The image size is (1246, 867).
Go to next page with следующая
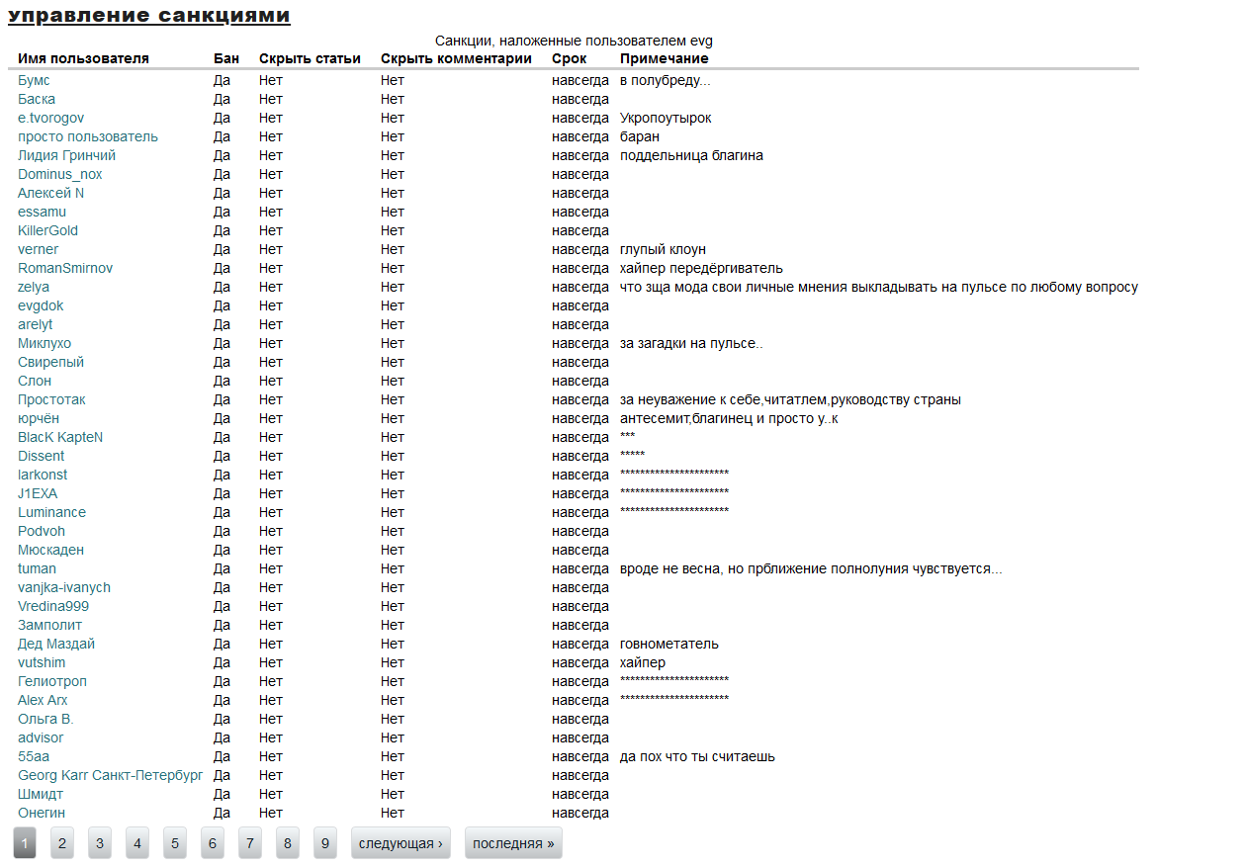[x=400, y=843]
